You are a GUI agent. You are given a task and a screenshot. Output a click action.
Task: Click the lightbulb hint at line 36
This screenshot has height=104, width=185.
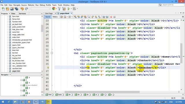pyautogui.click(x=48, y=68)
